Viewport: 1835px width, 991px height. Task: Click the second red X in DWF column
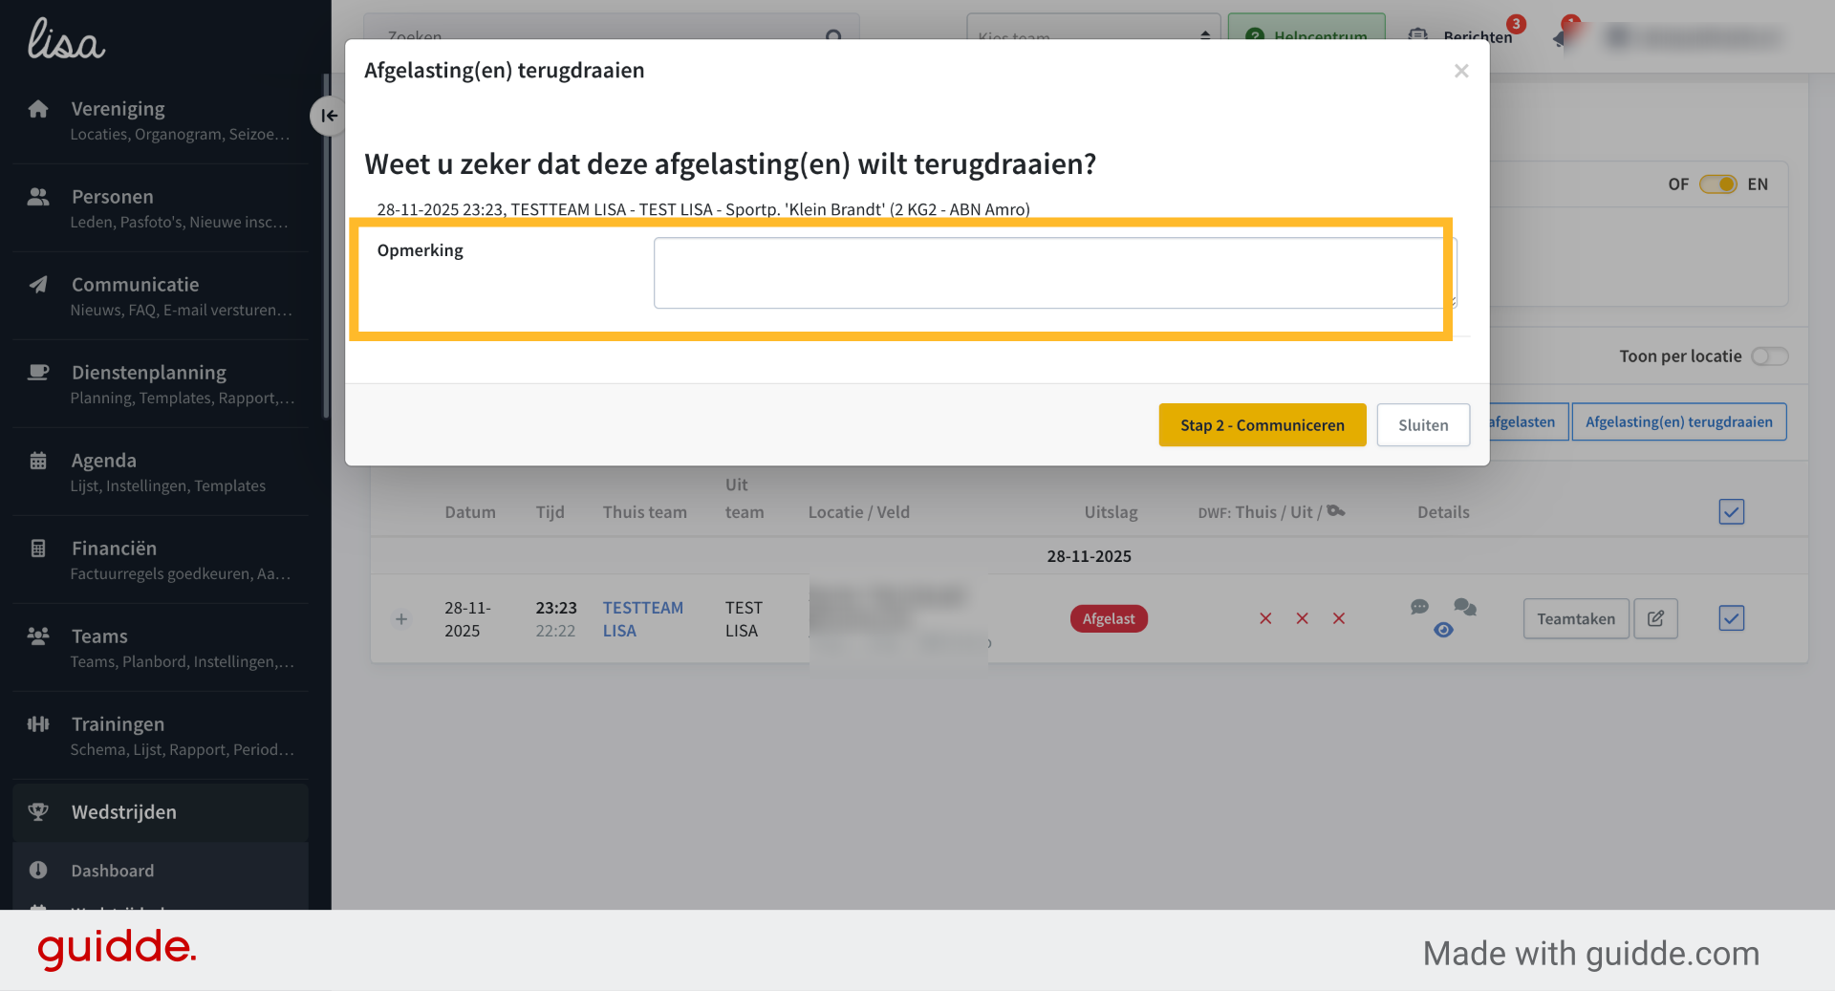point(1302,619)
